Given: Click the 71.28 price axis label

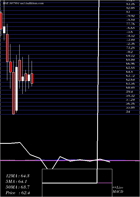Looking at the screenshot, I should point(130,48).
